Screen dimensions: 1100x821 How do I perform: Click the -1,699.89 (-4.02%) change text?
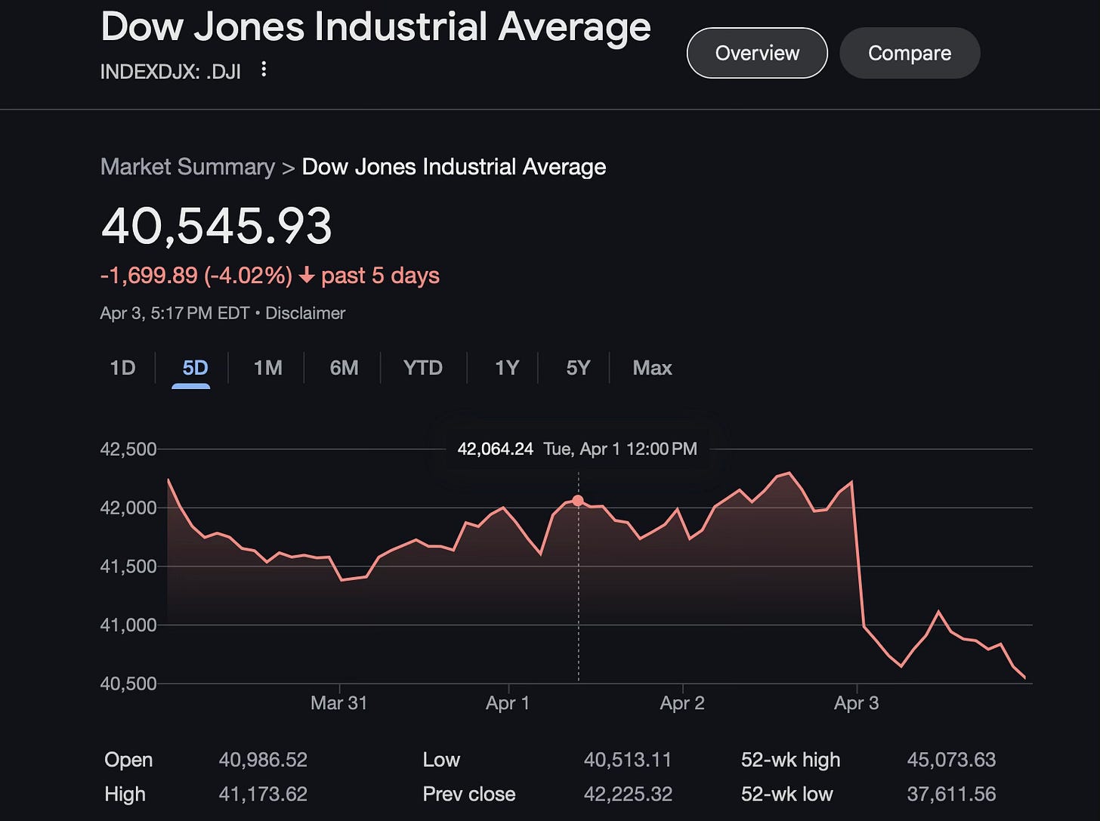click(196, 276)
